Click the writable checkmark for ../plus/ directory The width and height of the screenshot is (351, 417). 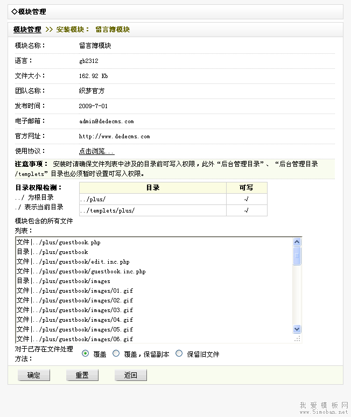(x=246, y=199)
